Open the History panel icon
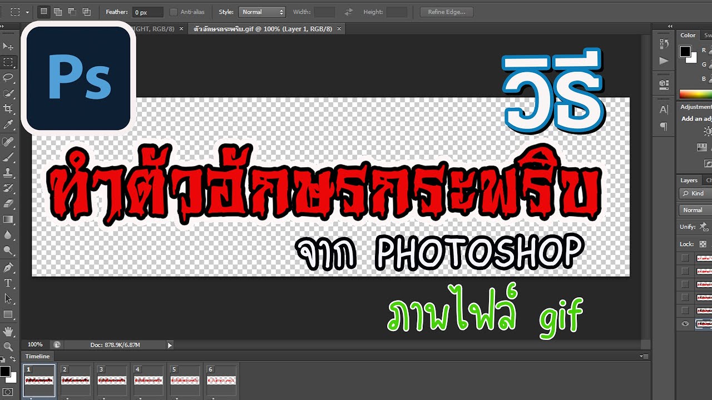This screenshot has height=400, width=712. [x=664, y=44]
